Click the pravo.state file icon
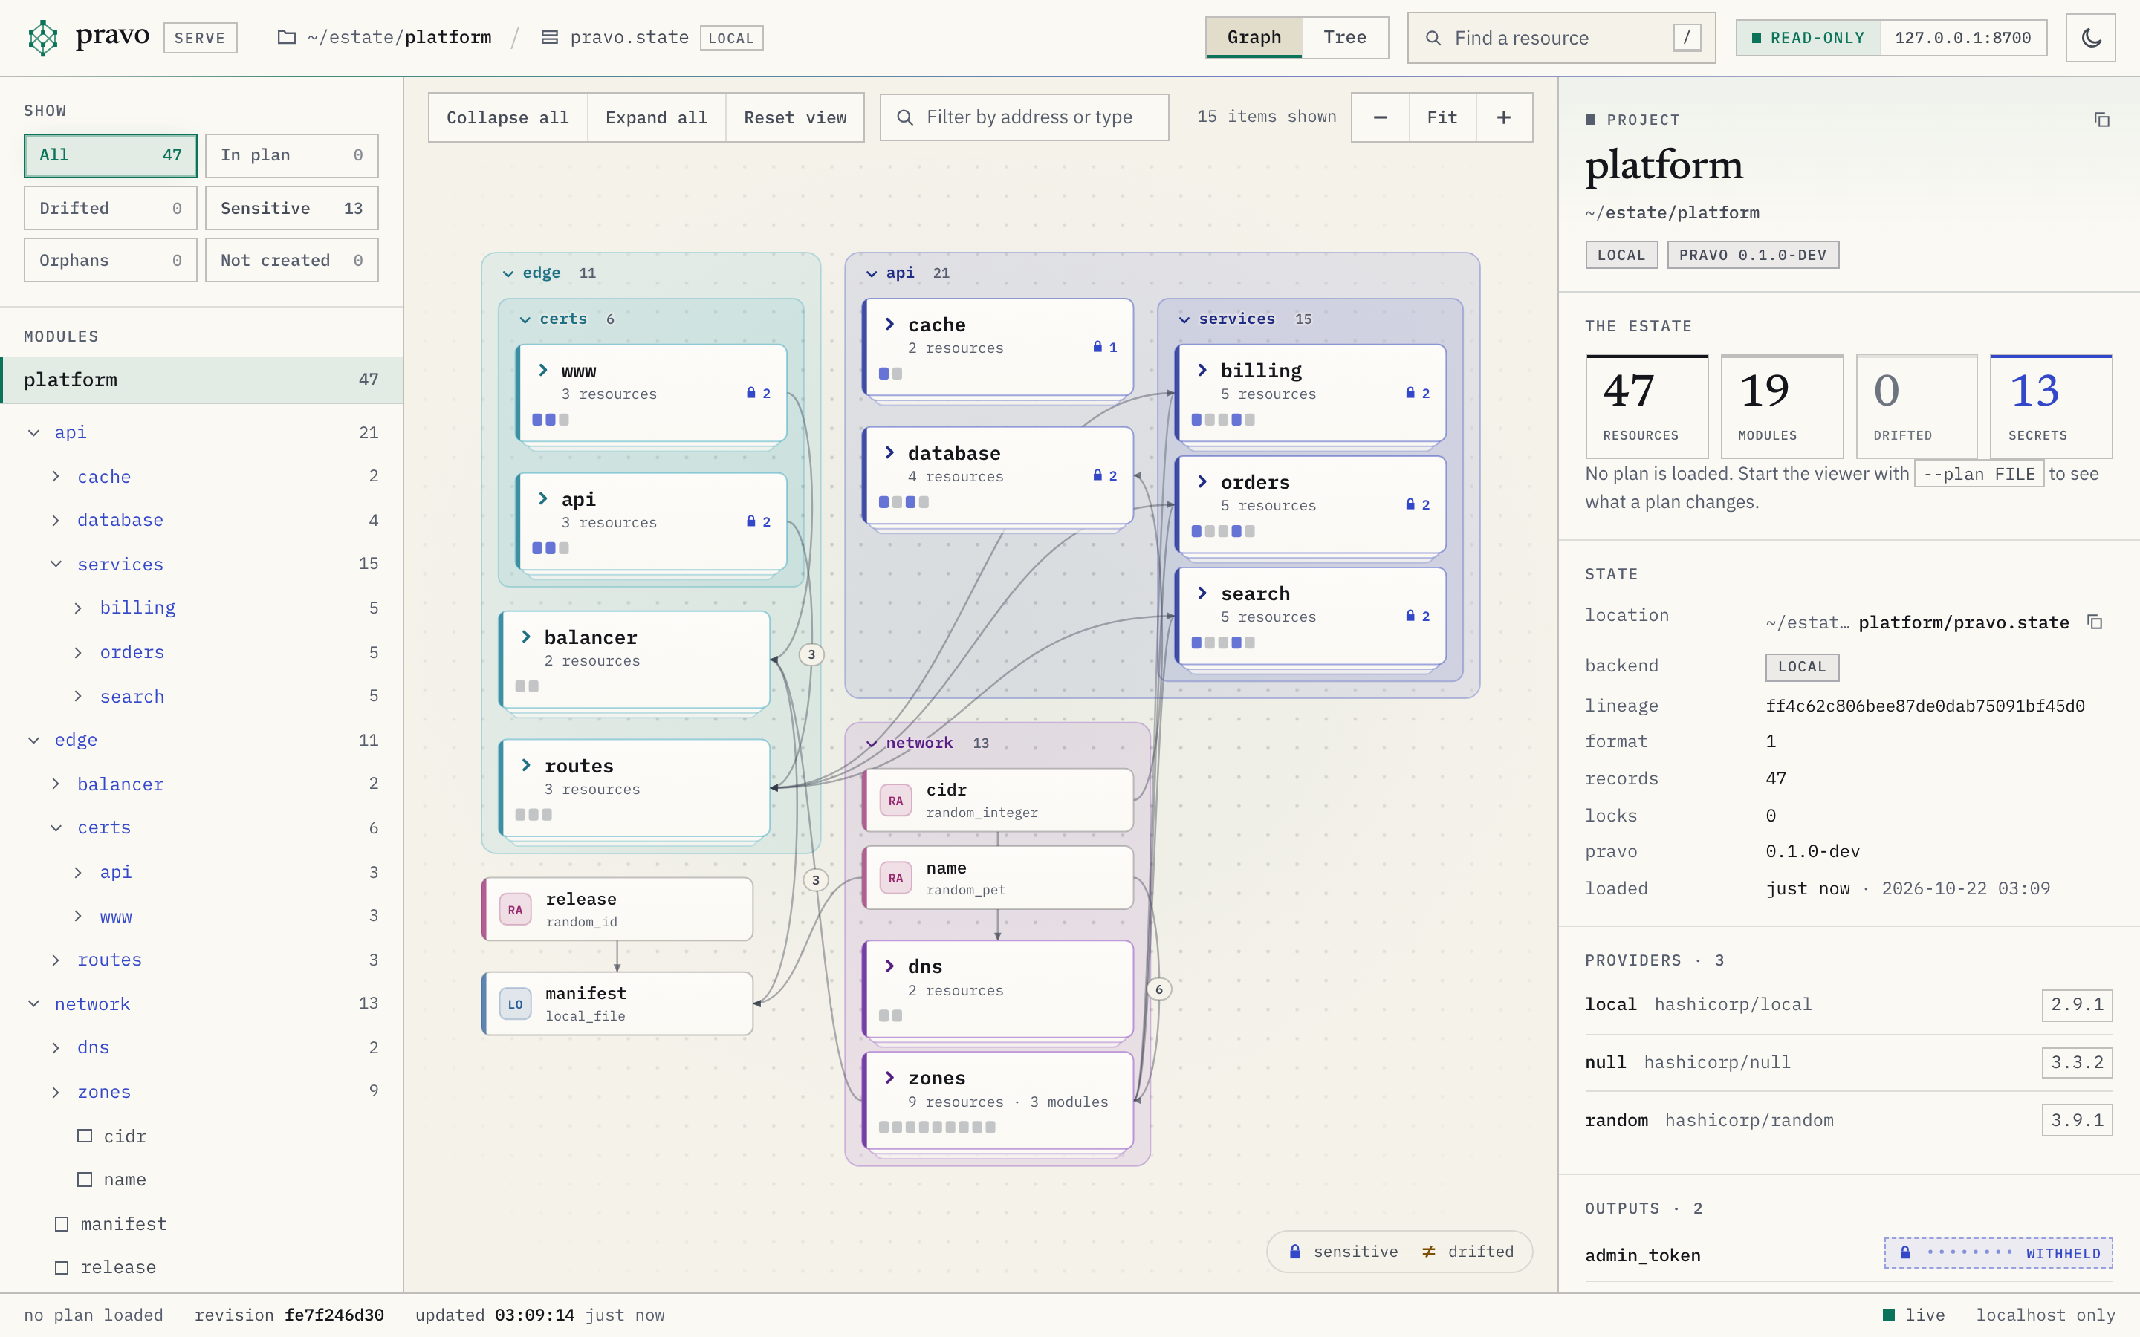The image size is (2140, 1337). 549,37
